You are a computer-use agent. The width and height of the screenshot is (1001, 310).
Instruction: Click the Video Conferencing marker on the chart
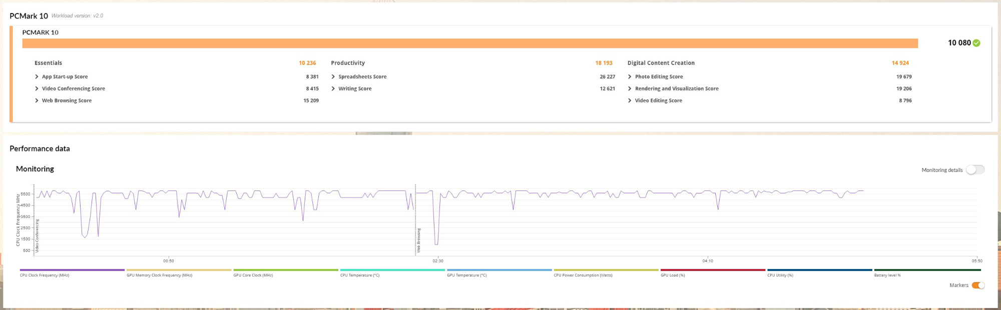[x=37, y=235]
